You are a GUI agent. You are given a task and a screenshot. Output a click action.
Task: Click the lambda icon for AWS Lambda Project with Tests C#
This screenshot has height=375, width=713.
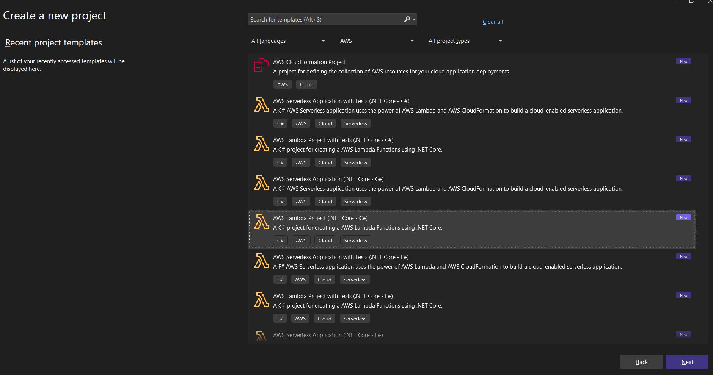(x=261, y=144)
